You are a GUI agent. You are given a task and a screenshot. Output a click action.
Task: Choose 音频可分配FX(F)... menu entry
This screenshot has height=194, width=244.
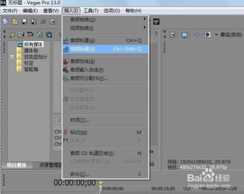105,79
